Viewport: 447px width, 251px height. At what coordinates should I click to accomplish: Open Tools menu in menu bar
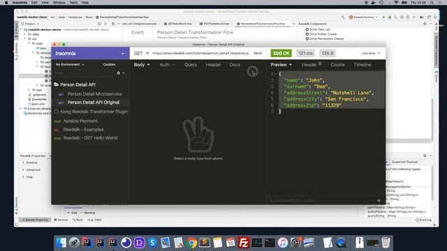point(73,3)
